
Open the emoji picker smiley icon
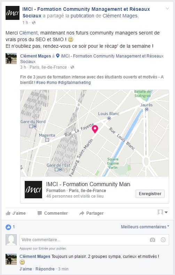[x=163, y=240]
